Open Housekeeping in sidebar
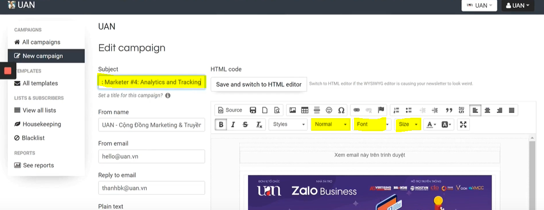Screen dimensions: 544x210 (x=46, y=124)
